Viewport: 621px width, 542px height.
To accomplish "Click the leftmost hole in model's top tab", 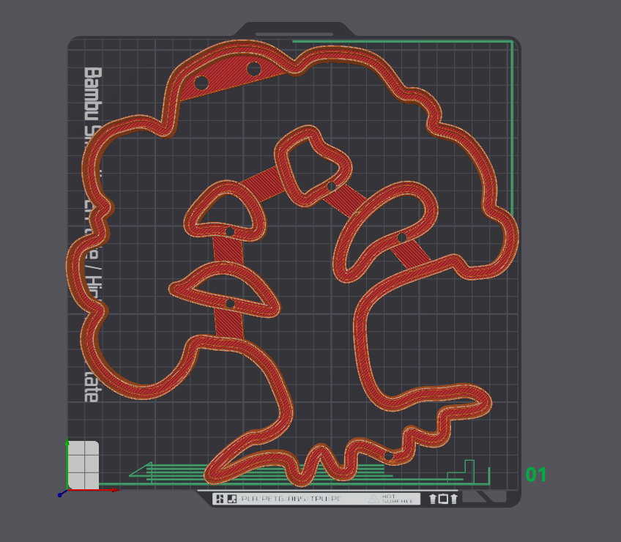I will click(201, 83).
